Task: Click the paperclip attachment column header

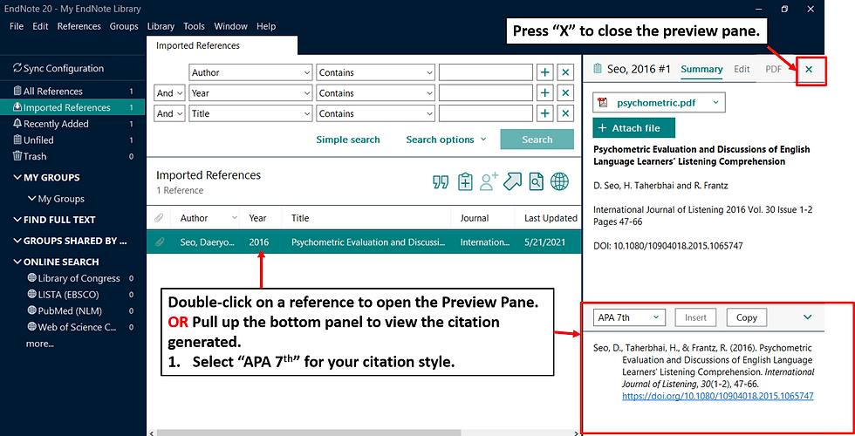Action: [x=159, y=218]
